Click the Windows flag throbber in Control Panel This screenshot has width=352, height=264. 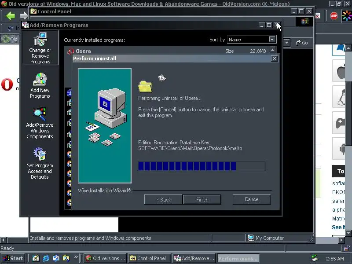(304, 21)
